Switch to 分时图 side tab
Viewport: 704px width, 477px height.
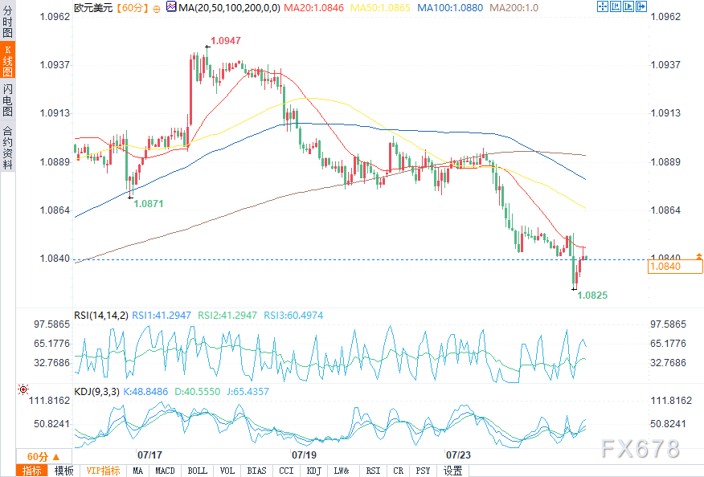(7, 22)
